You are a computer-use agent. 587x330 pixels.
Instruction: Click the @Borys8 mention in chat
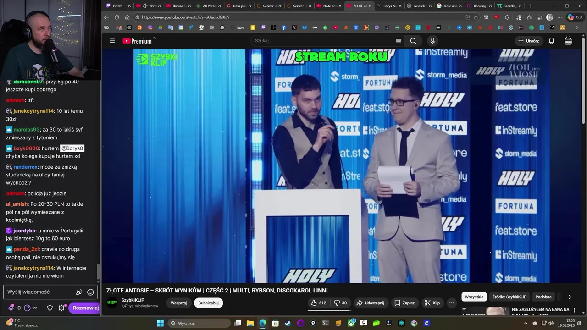[72, 148]
